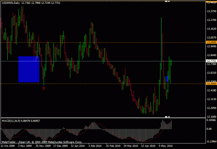Viewport: 217px width, 149px height.
Task: Click the red up-arrow marker below the candle
Action: click(44, 88)
